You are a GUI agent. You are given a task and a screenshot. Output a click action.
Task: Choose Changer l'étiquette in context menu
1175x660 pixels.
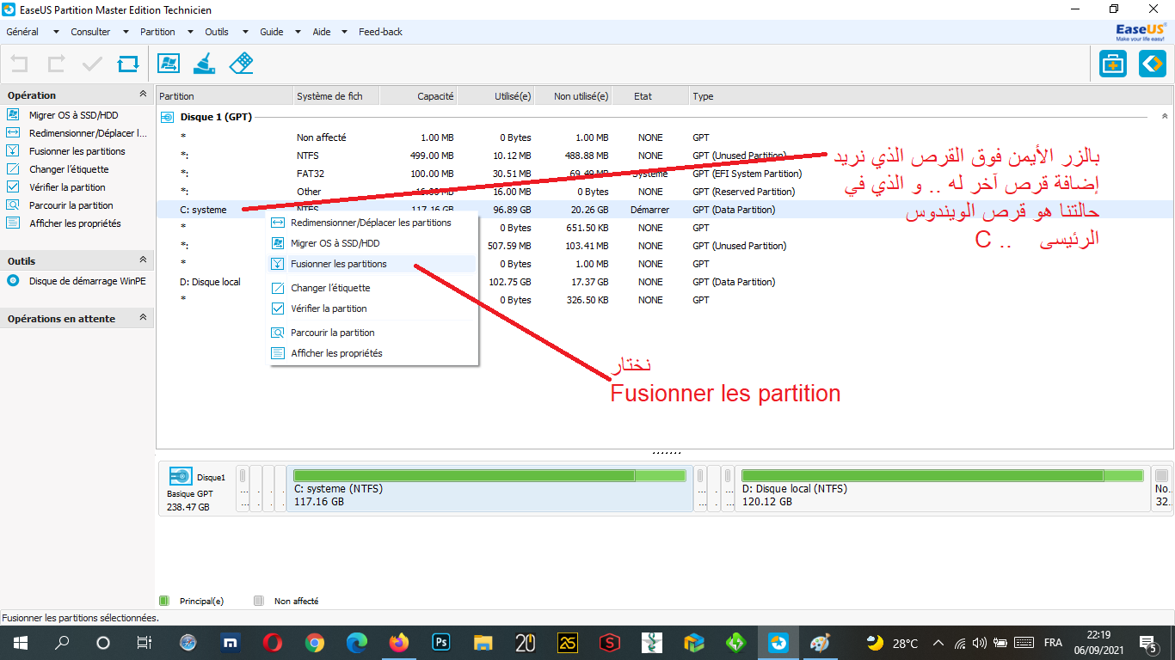(x=373, y=288)
